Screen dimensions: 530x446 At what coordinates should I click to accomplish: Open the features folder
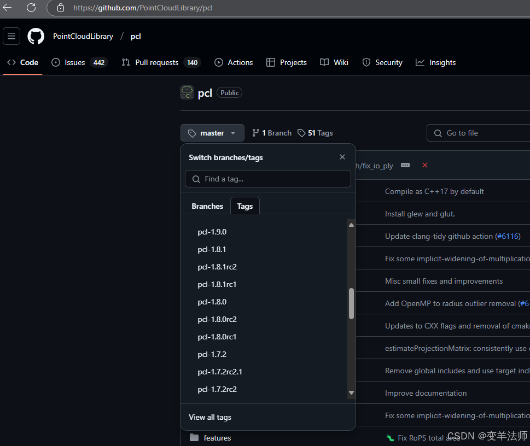(217, 438)
